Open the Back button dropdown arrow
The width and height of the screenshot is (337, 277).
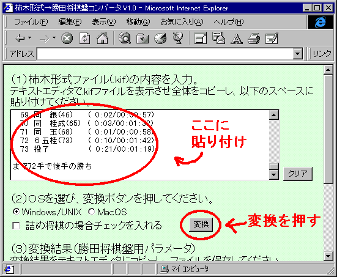pyautogui.click(x=29, y=38)
